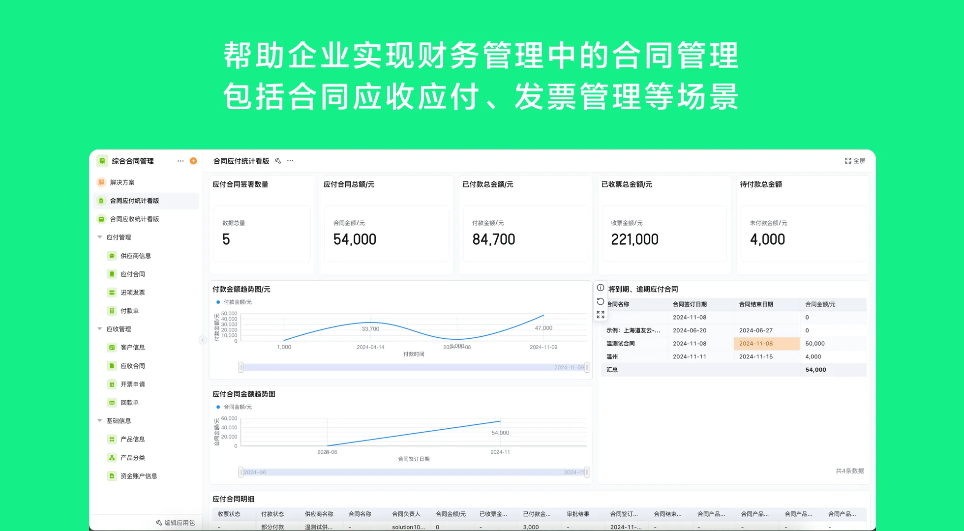Click the green plus icon next to 综合合同管理
The width and height of the screenshot is (964, 531).
(193, 161)
